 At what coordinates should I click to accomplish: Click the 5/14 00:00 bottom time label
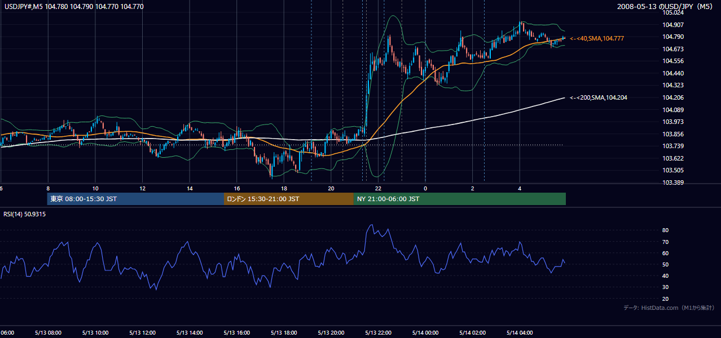click(425, 332)
